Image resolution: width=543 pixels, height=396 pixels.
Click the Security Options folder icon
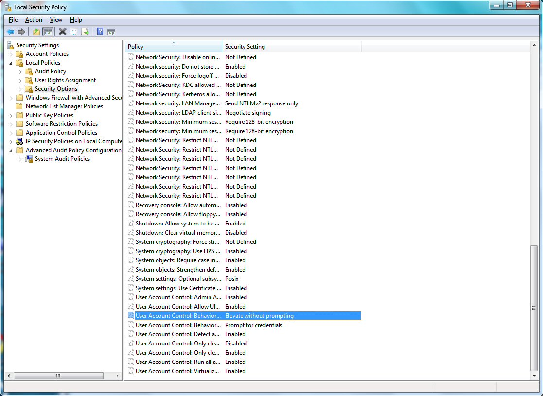point(29,89)
